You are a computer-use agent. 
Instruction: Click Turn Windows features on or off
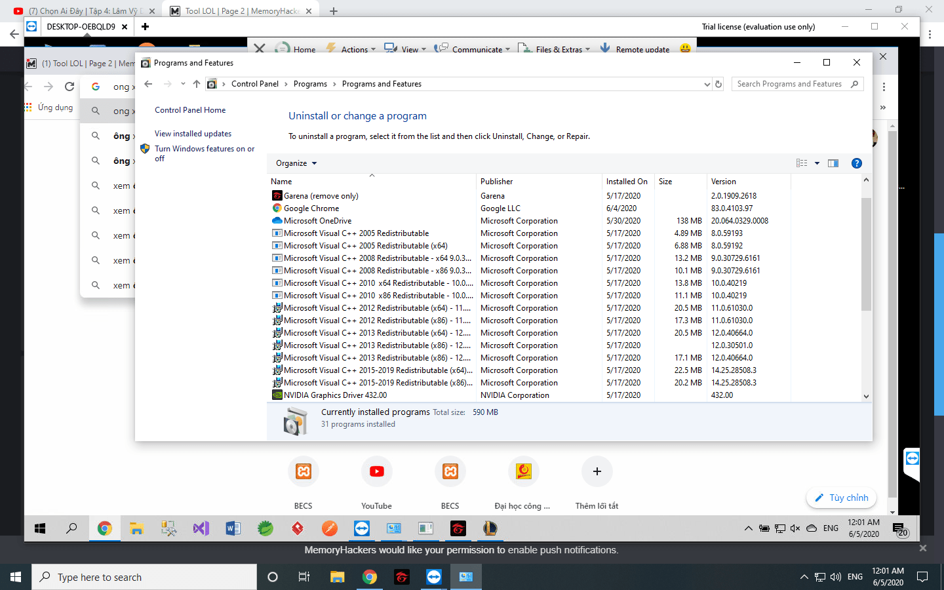[205, 153]
